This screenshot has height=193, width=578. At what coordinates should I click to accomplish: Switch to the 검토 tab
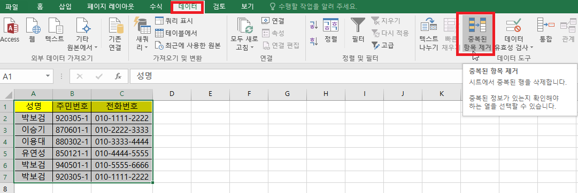(219, 6)
